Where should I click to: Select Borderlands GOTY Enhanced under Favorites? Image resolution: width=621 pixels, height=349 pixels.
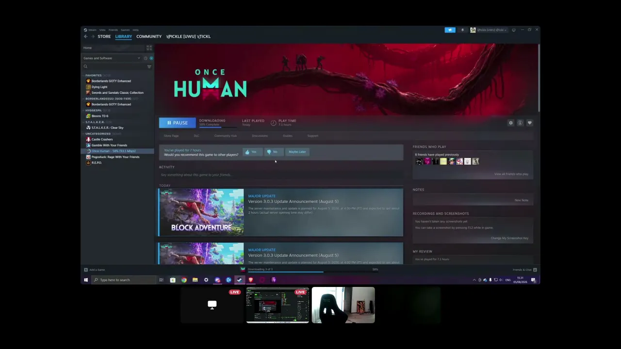point(111,81)
